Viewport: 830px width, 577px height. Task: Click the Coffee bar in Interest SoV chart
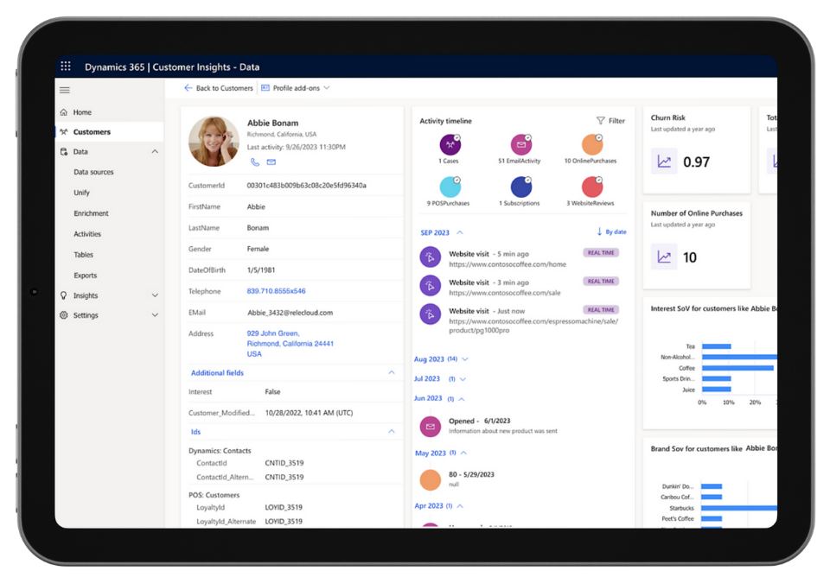point(737,368)
